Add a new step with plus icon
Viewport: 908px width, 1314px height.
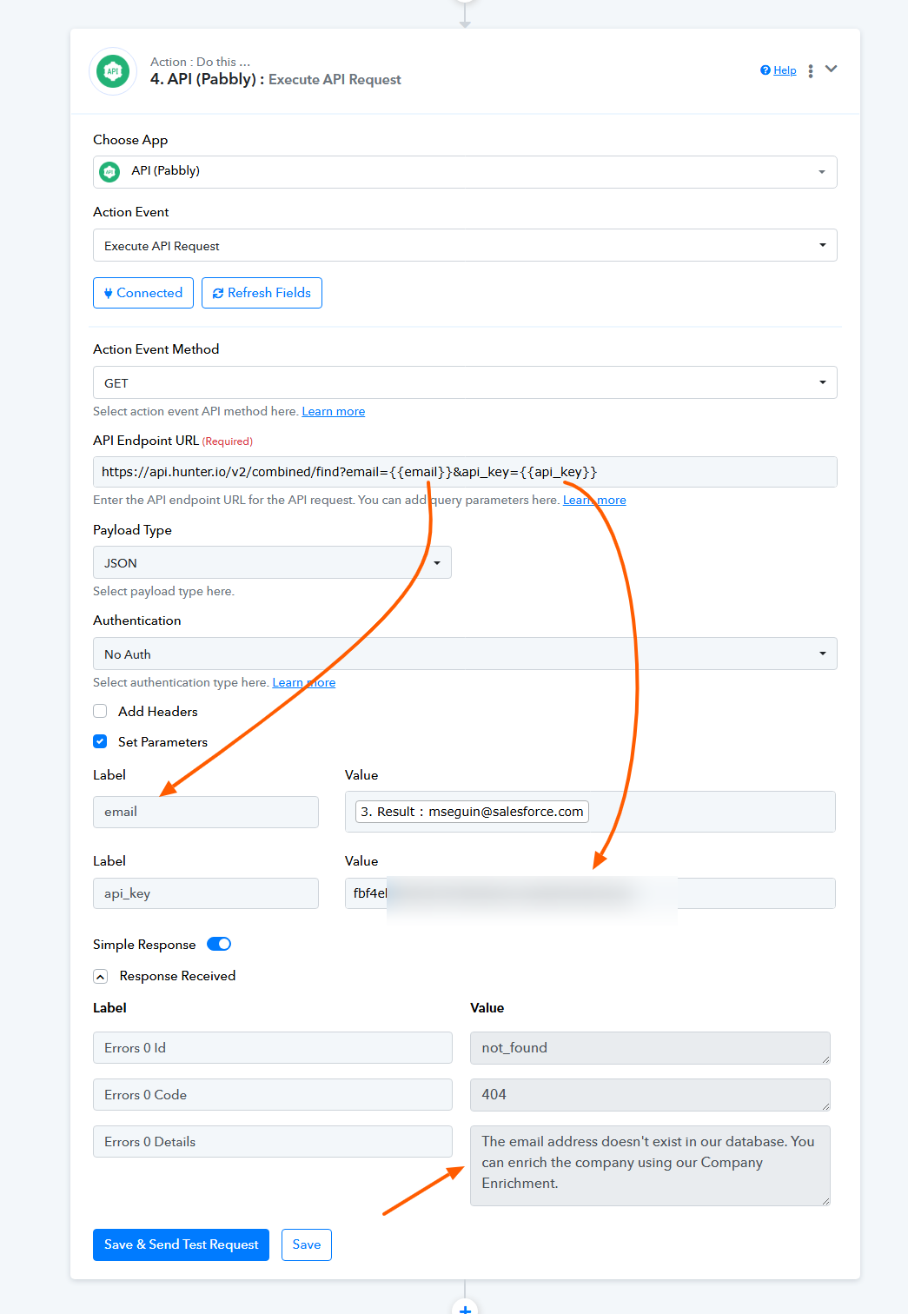click(465, 1308)
